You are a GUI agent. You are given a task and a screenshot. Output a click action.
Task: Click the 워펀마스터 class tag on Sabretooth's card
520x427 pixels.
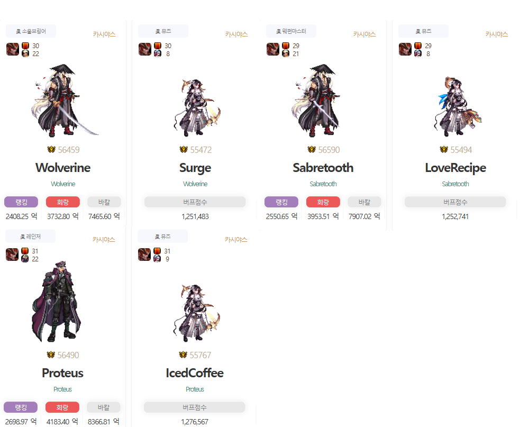tap(291, 31)
